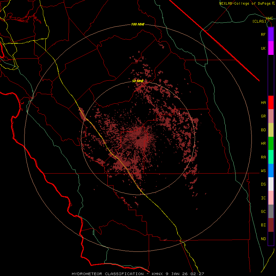276x276 pixels.
Task: Select the BD yellow legend color swatch
Action: (271, 130)
